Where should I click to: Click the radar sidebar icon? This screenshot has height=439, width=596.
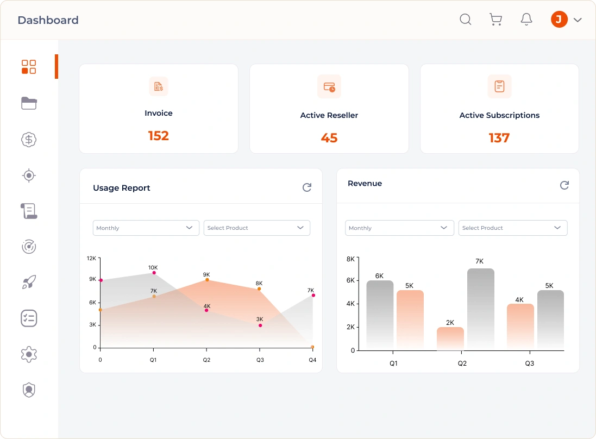pyautogui.click(x=29, y=247)
